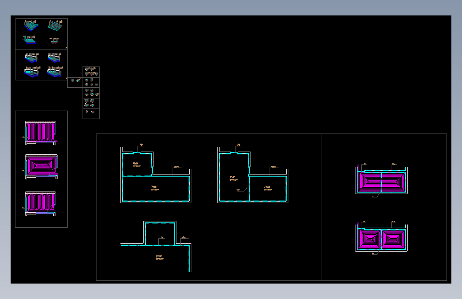
Task: Select the orange arrow marker at the lower isometric box corner
Action: (66, 79)
